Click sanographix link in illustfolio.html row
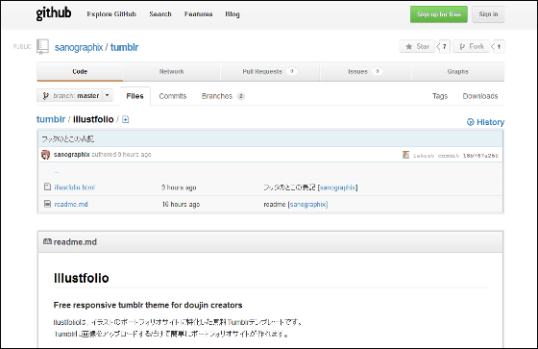Viewport: 538px width, 349px height. pos(337,187)
